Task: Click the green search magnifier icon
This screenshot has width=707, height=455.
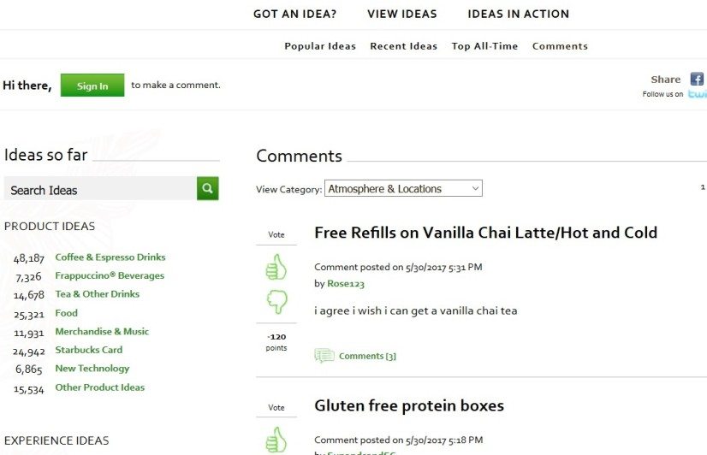Action: coord(207,188)
